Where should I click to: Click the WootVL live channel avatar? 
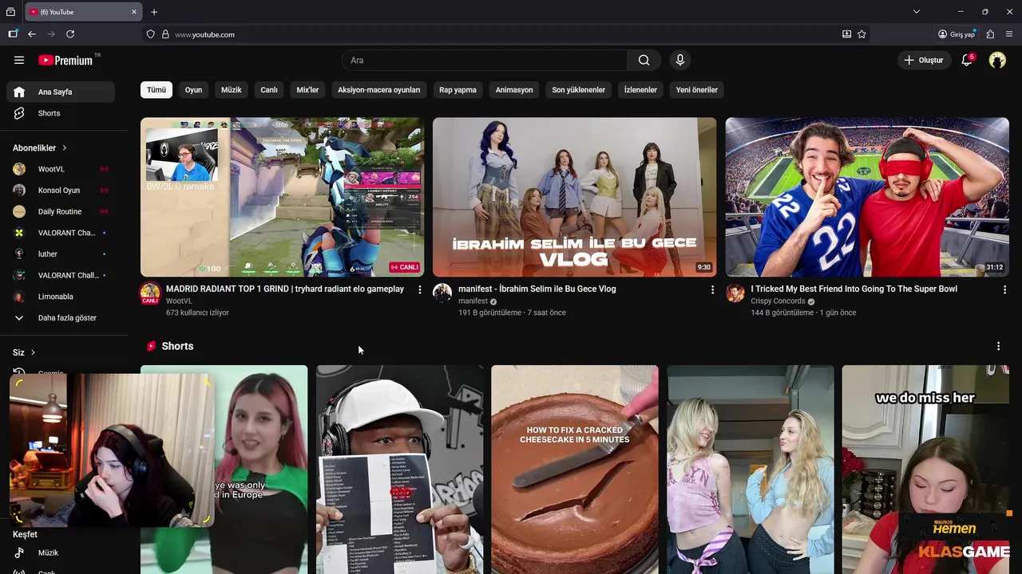(x=150, y=293)
